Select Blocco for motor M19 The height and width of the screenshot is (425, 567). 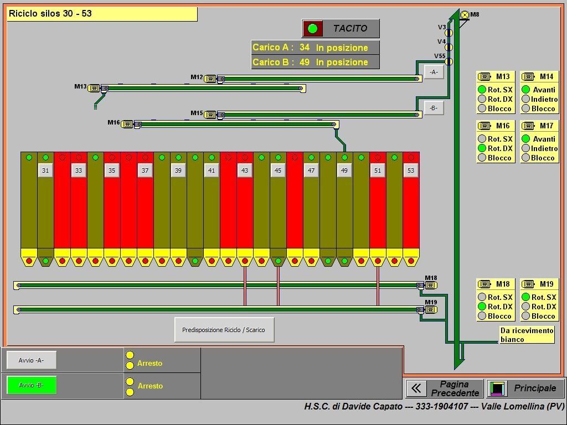526,316
